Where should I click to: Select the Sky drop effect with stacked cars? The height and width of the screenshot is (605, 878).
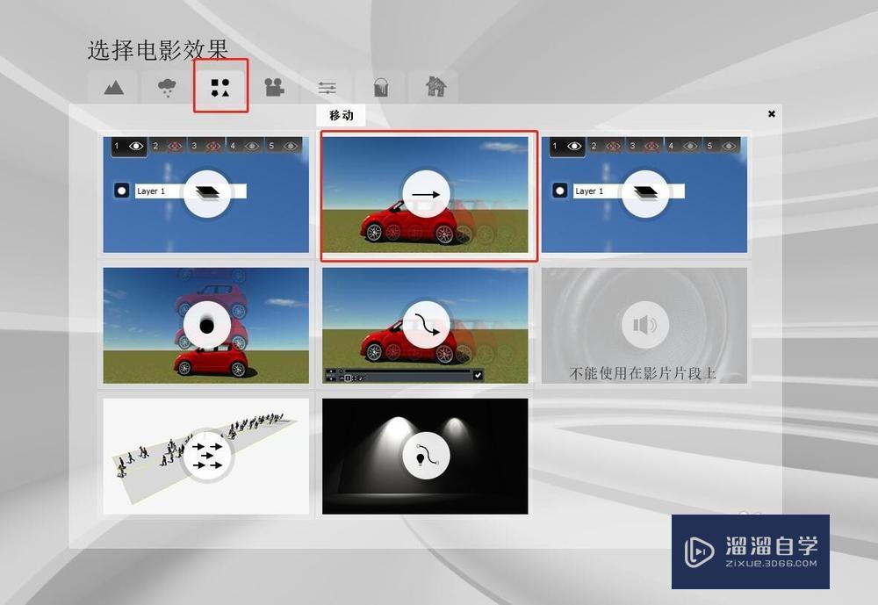[206, 326]
